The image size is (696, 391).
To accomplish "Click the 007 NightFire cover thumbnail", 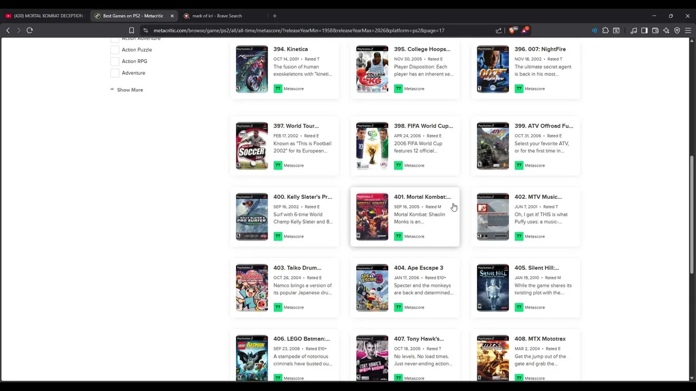I will [493, 69].
